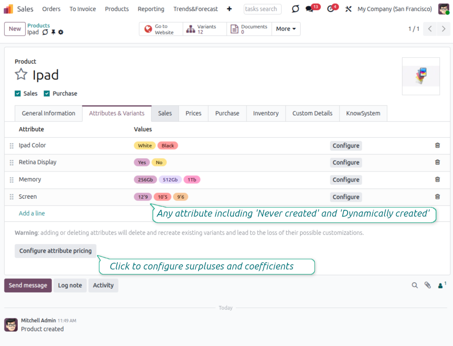
Task: Click the wrench tools icon
Action: pos(348,9)
